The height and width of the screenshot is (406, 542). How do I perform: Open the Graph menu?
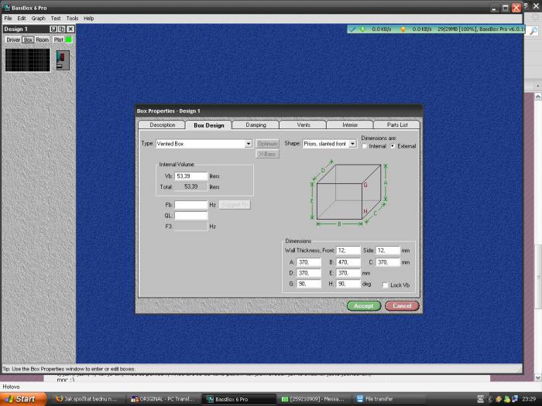click(38, 18)
